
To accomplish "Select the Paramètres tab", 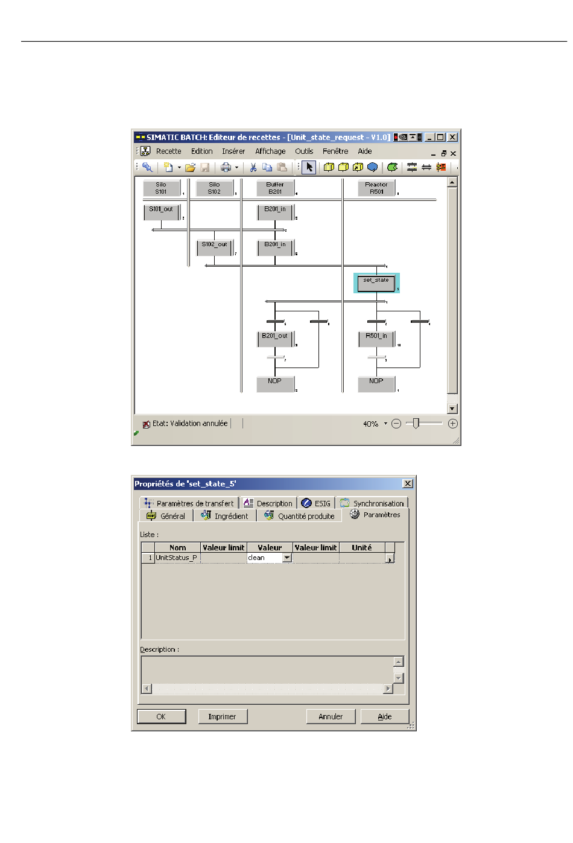I will (x=375, y=515).
